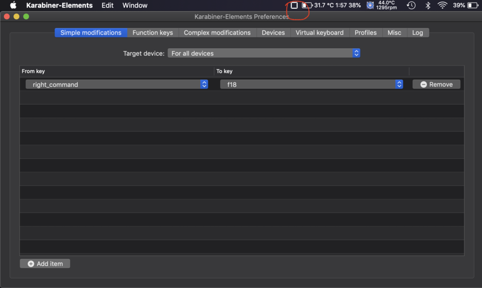The width and height of the screenshot is (482, 288).
Task: Click the Karabiner-Elements square menu bar icon
Action: pos(294,5)
